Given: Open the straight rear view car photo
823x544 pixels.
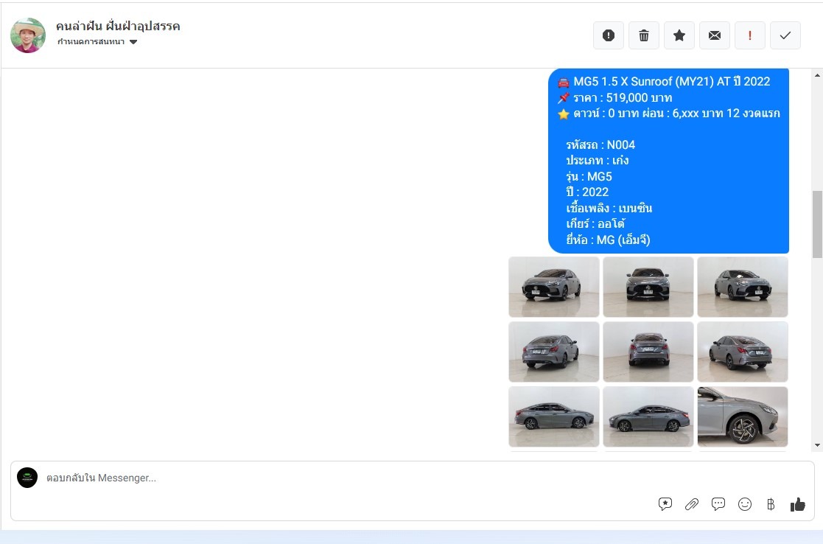Looking at the screenshot, I should (648, 352).
